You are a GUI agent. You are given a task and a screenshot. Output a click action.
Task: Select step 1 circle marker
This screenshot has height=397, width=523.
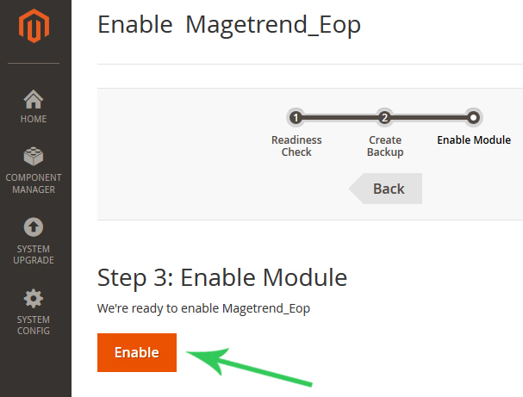pos(296,117)
